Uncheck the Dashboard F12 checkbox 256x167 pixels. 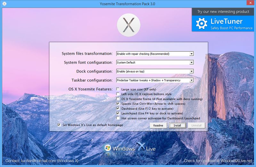118,108
